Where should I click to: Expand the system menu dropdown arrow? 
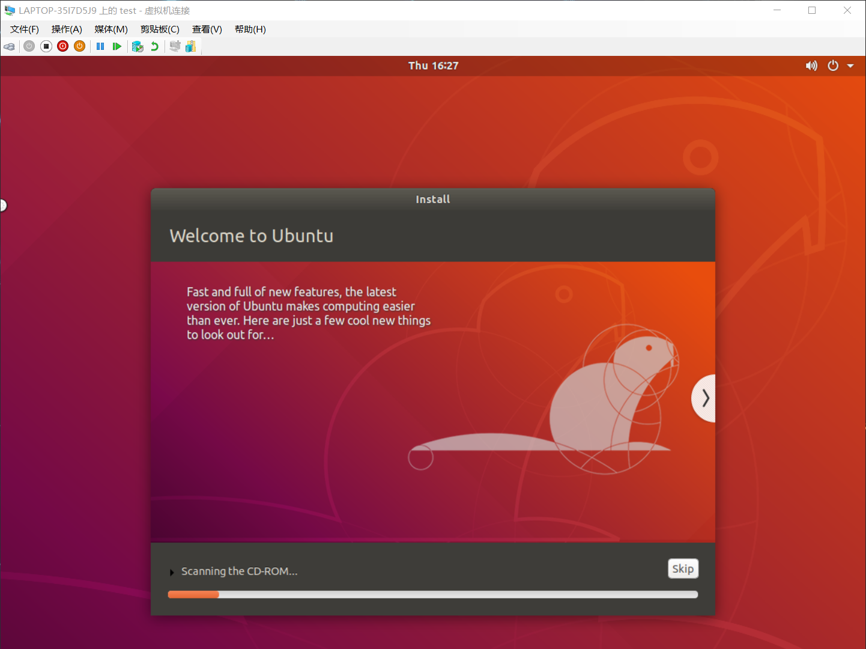(850, 66)
